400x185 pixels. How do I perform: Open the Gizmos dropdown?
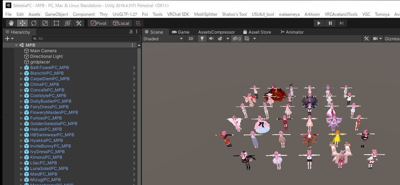392,38
